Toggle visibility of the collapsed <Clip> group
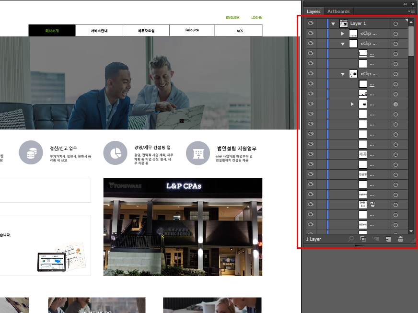Viewport: 418px width, 313px height. (311, 34)
